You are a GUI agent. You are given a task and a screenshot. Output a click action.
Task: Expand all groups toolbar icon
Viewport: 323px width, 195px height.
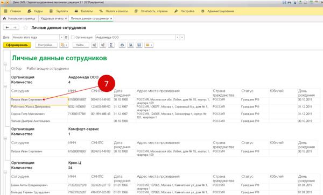pyautogui.click(x=94, y=45)
